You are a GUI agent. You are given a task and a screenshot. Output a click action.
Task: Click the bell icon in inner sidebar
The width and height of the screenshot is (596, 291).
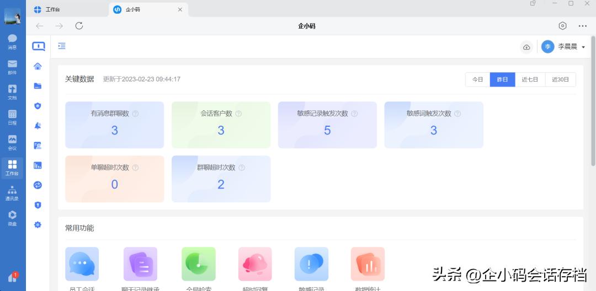click(x=38, y=126)
